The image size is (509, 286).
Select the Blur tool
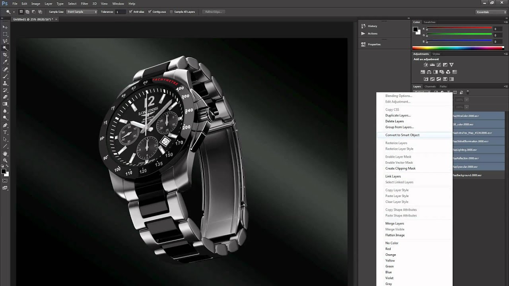[5, 111]
